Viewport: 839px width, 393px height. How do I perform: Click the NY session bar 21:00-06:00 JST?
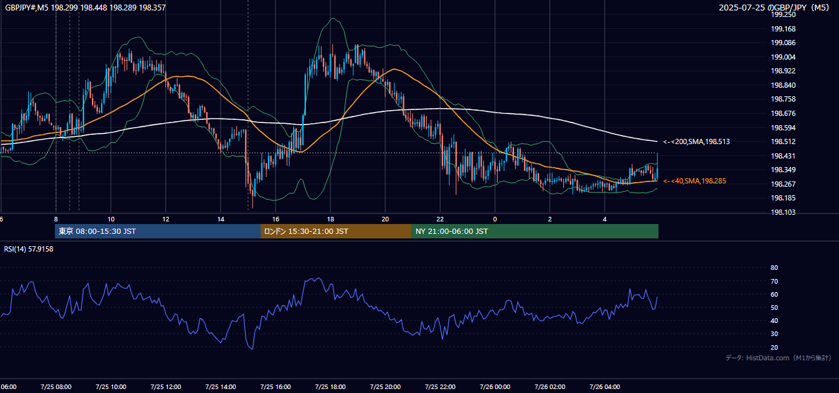535,231
